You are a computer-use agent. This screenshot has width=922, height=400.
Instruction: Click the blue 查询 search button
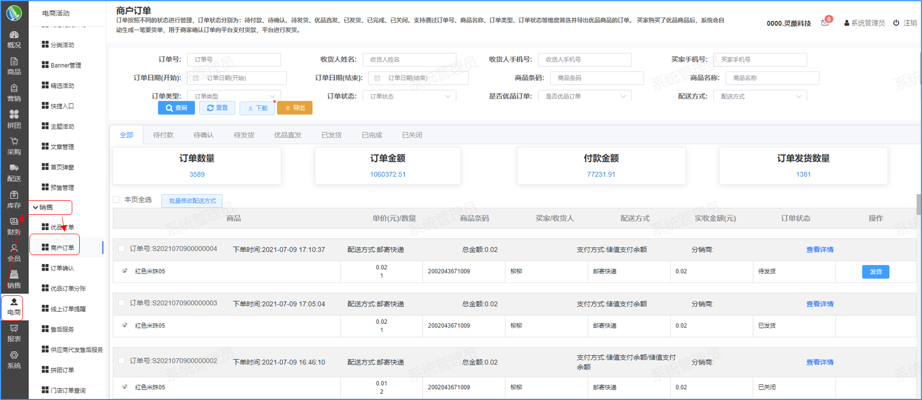pos(176,108)
